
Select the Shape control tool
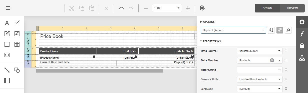[17, 70]
